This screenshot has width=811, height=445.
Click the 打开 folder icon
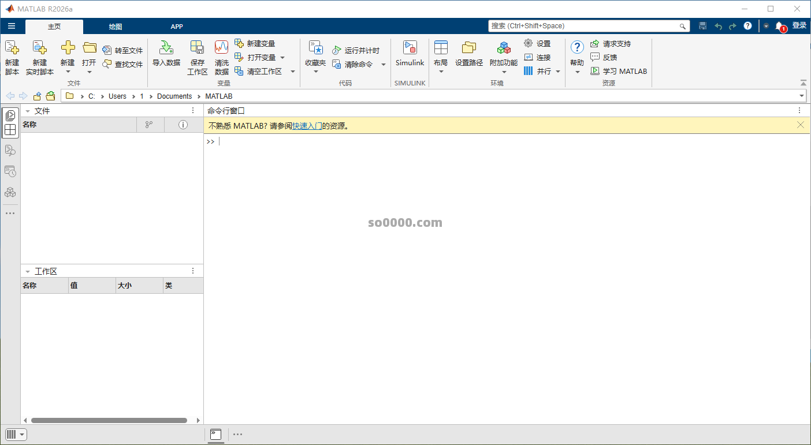click(89, 48)
